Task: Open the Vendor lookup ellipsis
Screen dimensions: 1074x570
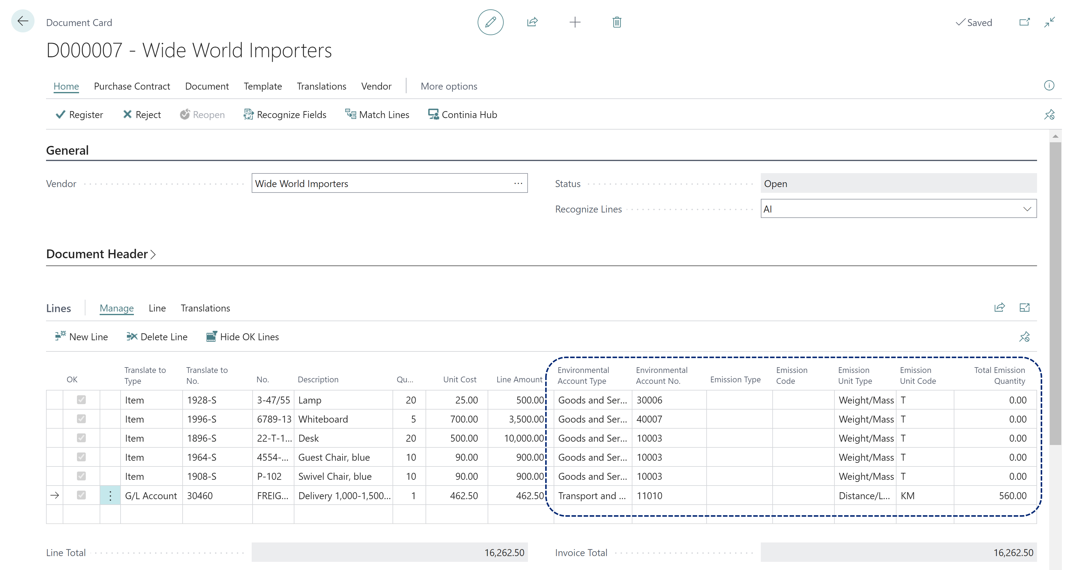Action: point(518,183)
